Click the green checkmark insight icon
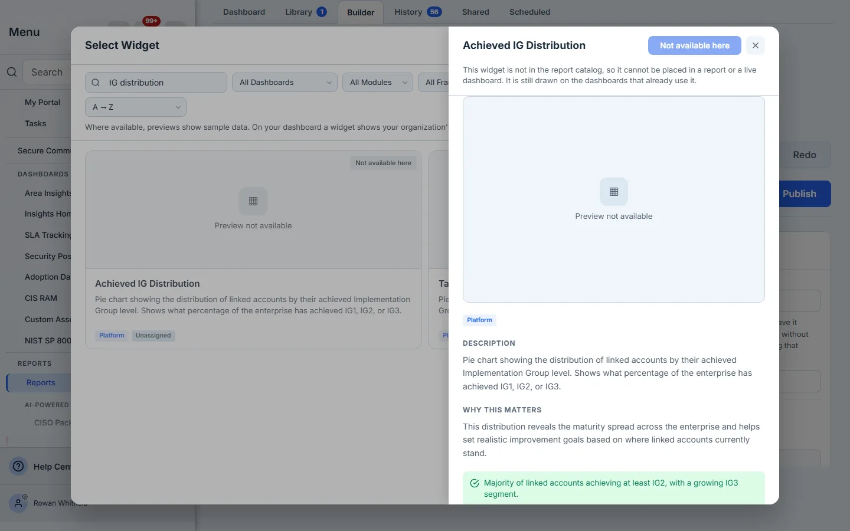Image resolution: width=850 pixels, height=531 pixels. (475, 483)
